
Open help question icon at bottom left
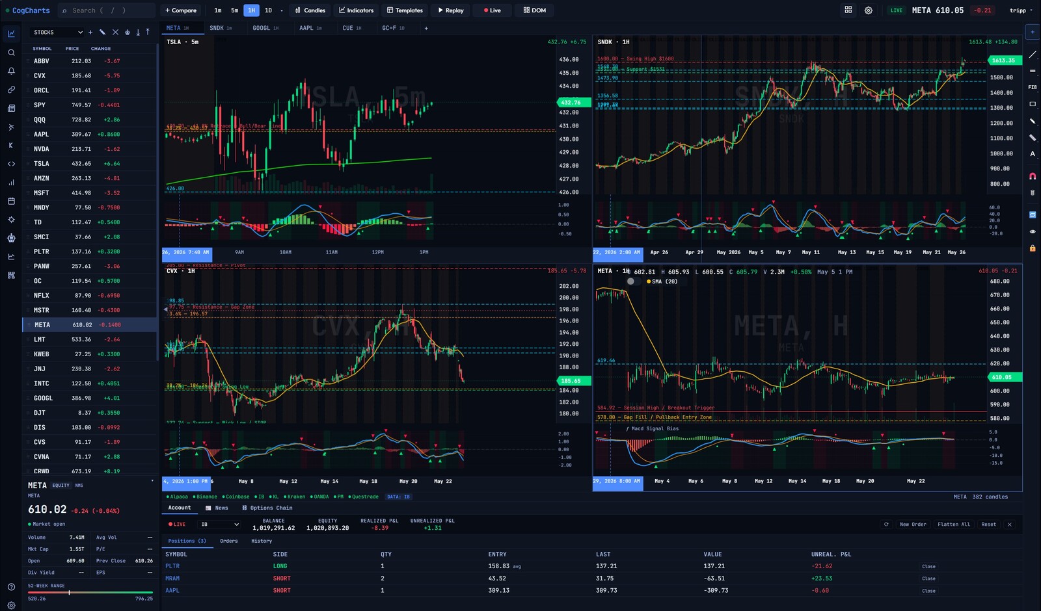[x=11, y=587]
